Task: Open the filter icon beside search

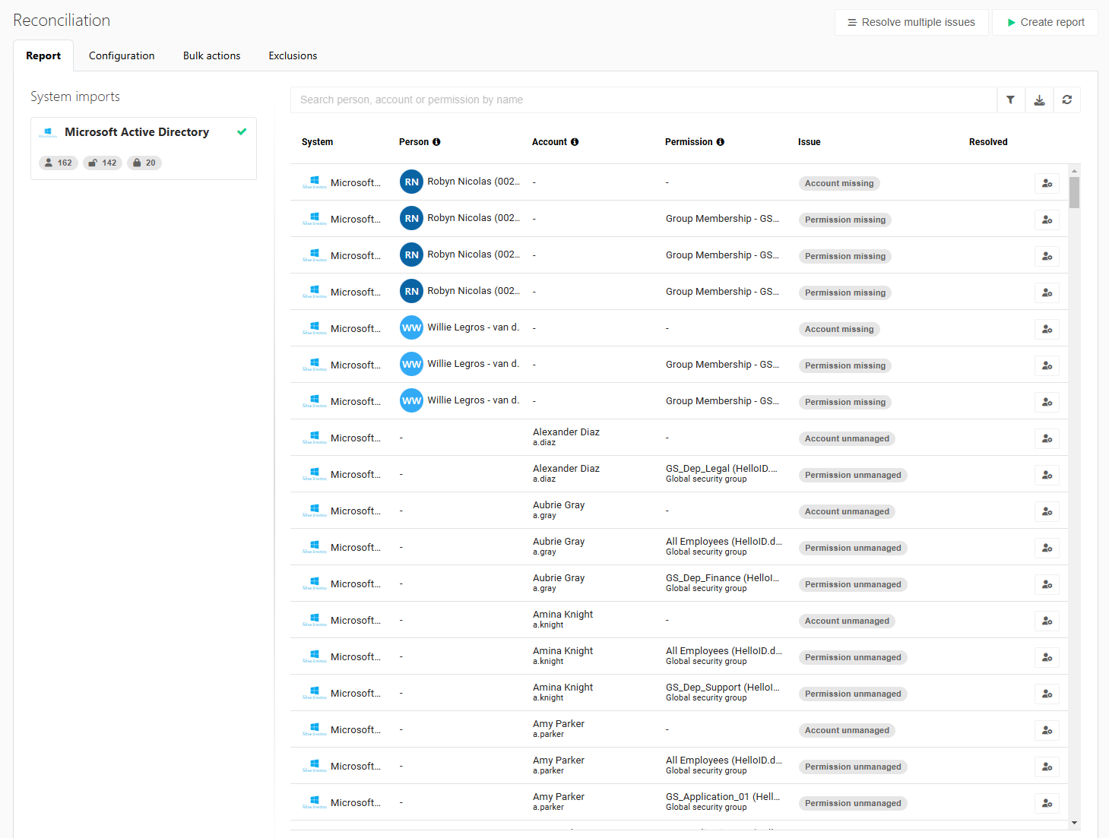Action: 1010,100
